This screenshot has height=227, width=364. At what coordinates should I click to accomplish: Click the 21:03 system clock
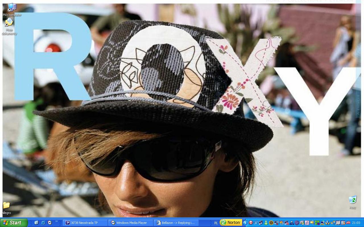point(356,223)
